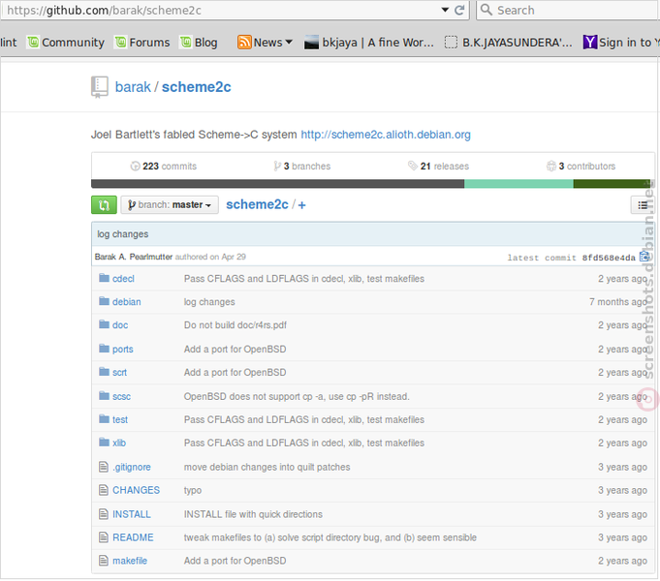Click the green compare and review button
This screenshot has width=660, height=581.
point(104,205)
